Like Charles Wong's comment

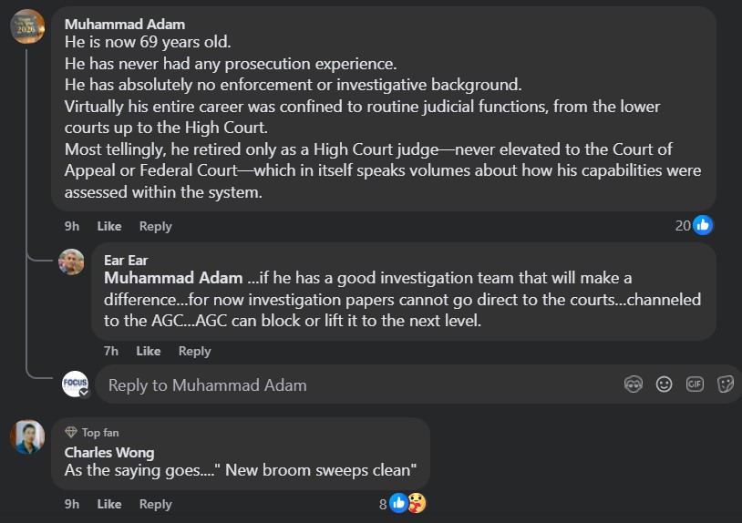click(108, 504)
